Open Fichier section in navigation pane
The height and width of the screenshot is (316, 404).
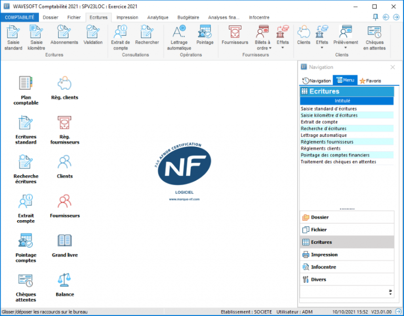click(x=347, y=230)
